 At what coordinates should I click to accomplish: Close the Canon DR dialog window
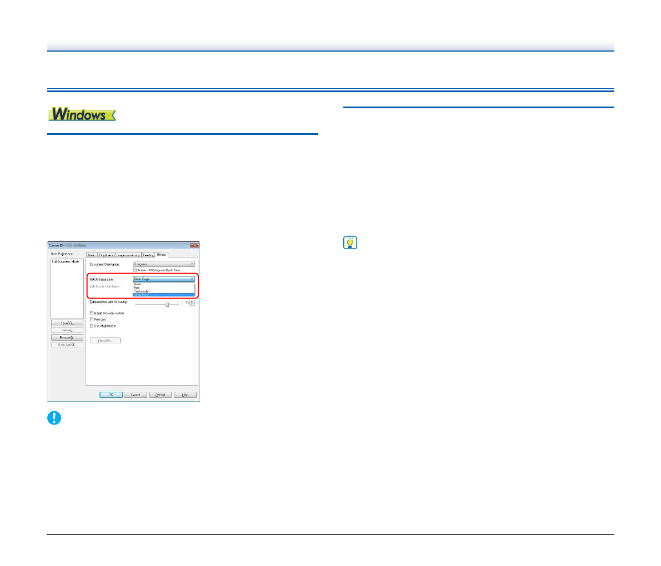[194, 245]
